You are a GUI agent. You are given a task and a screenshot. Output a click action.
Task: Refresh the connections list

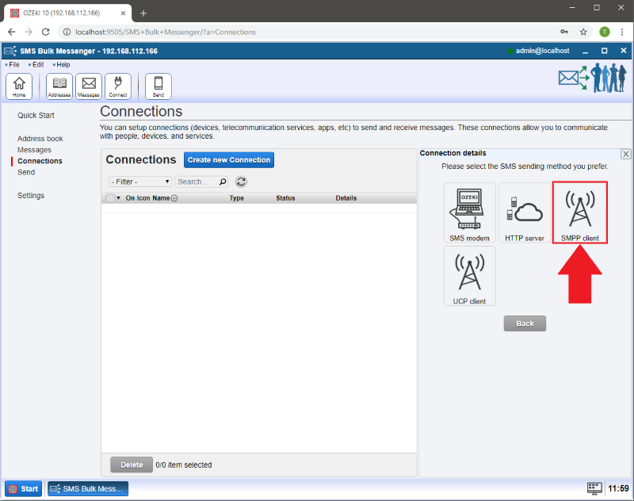point(241,182)
